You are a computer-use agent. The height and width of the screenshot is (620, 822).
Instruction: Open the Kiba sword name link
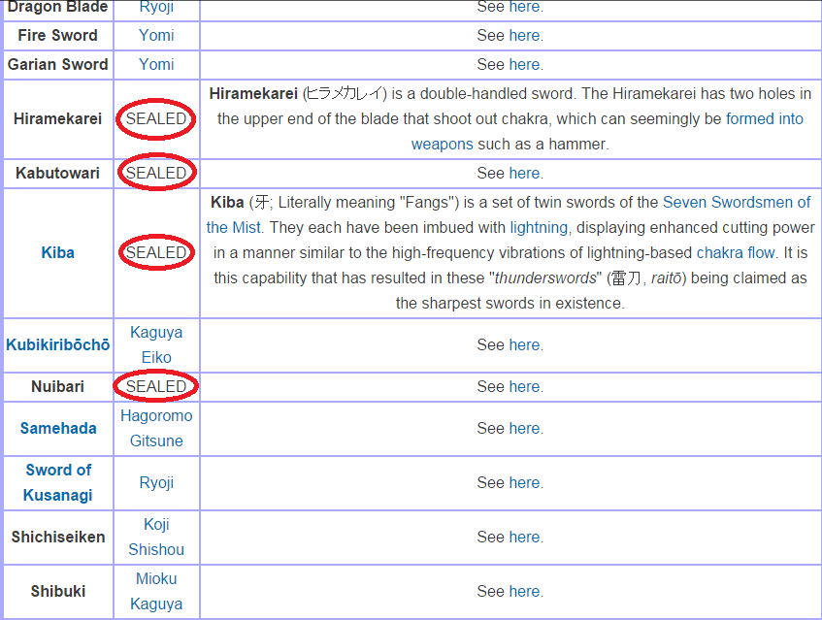[x=57, y=252]
